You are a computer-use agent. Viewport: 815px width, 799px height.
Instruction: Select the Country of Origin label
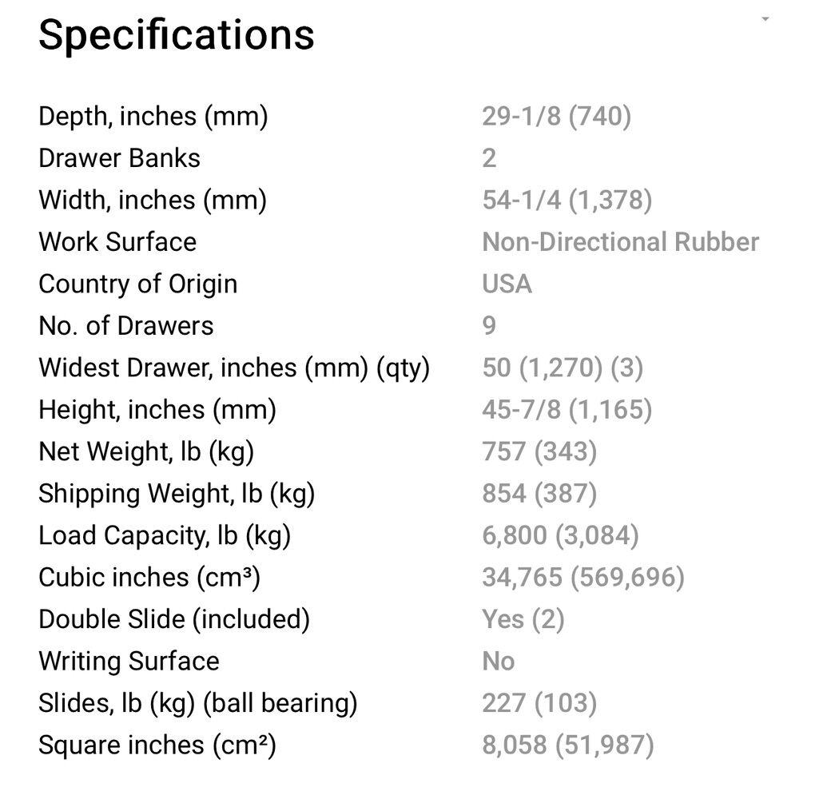point(137,284)
